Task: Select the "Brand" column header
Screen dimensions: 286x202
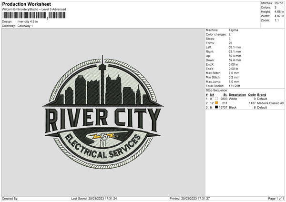Action: click(262, 94)
